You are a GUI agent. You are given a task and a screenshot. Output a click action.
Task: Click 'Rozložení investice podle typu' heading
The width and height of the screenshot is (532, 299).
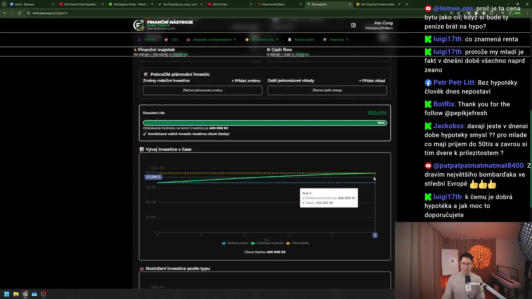pos(178,268)
